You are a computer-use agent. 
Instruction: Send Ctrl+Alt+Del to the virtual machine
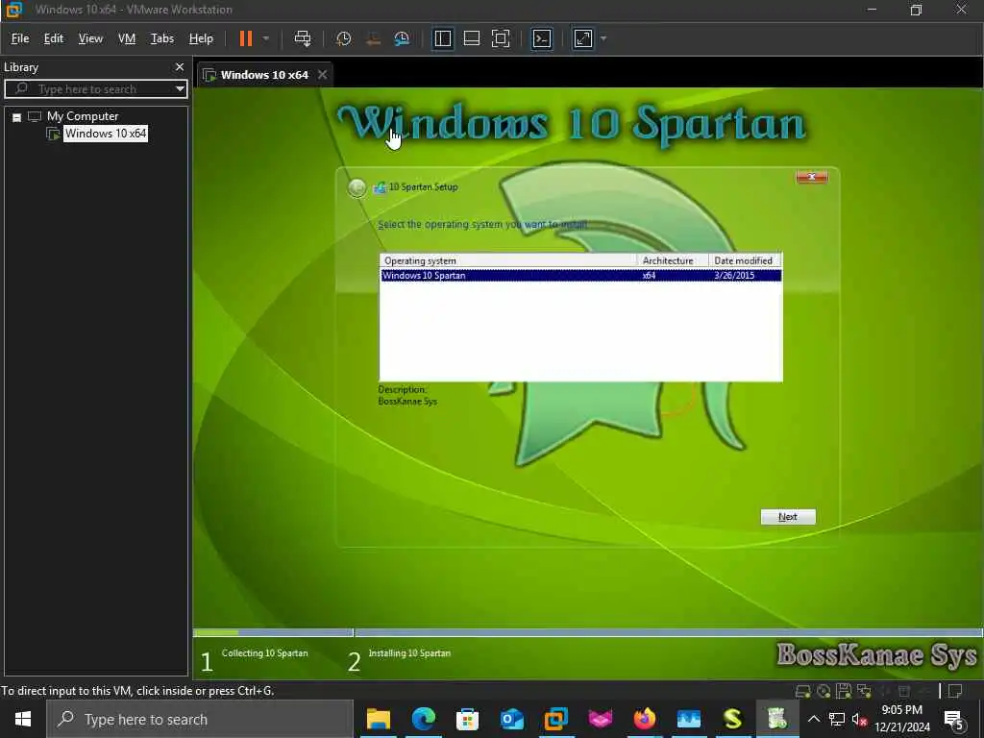point(303,38)
